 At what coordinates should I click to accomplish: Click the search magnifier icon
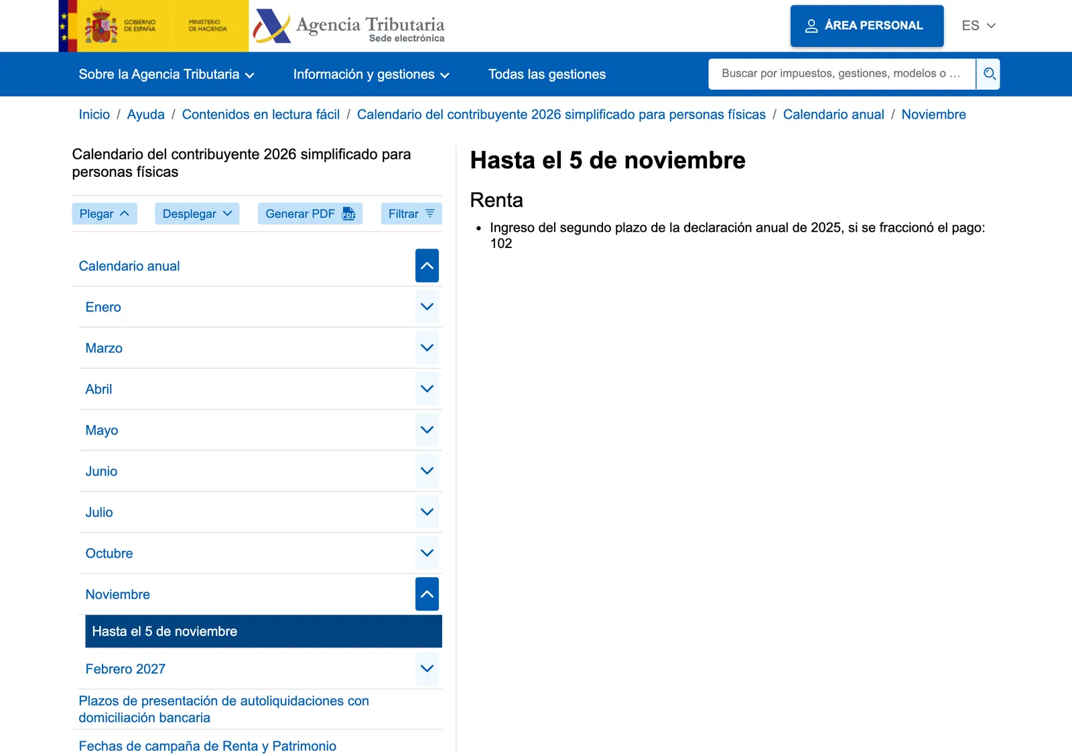(988, 74)
